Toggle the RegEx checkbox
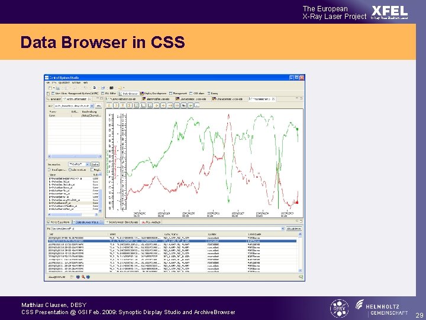This screenshot has height=320, width=426. [x=92, y=169]
